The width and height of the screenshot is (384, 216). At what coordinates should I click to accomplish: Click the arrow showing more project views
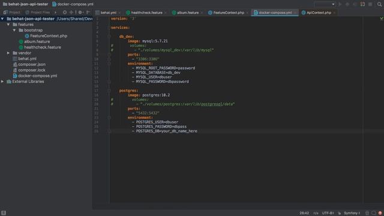(55, 12)
